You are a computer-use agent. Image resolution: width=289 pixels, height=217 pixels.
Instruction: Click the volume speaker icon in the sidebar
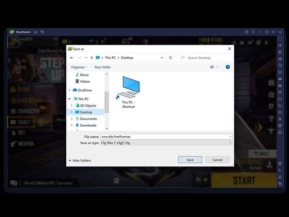click(x=280, y=46)
